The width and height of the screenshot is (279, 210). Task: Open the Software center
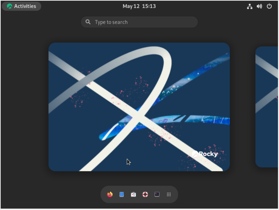point(134,194)
